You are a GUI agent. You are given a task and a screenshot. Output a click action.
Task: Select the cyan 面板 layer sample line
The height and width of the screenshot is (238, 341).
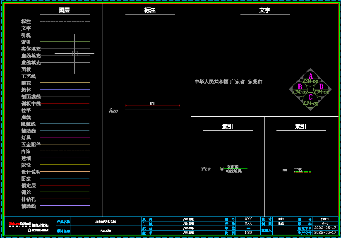tap(65, 69)
